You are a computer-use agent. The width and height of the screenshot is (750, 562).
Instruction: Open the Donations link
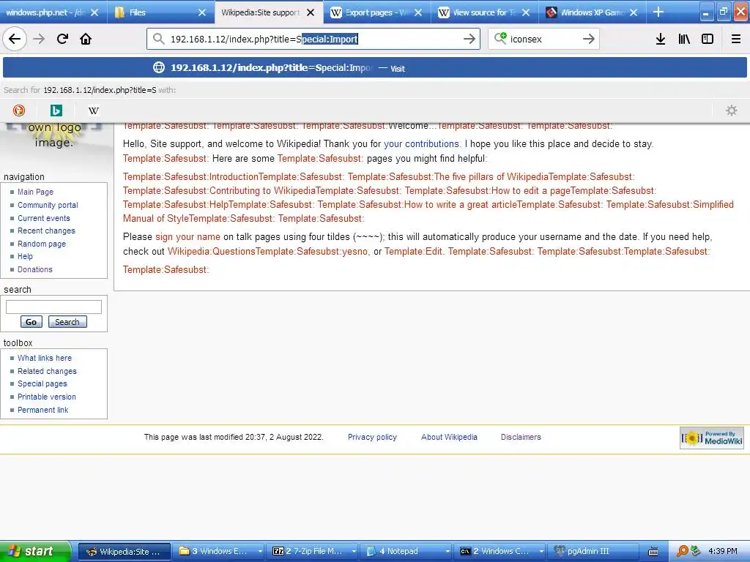pyautogui.click(x=35, y=269)
